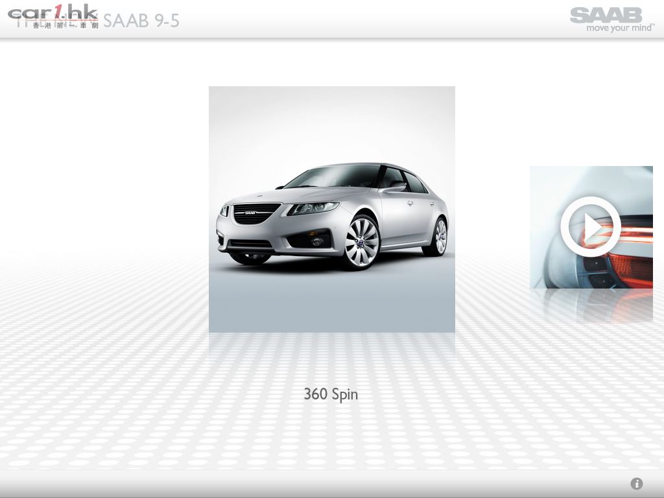Click the car's rear wheel
The height and width of the screenshot is (498, 664).
(x=440, y=236)
